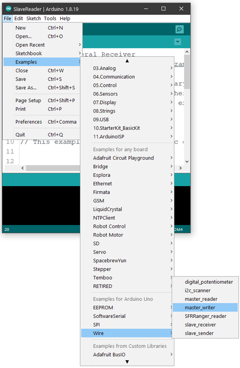Expand 04.Communication examples
Image resolution: width=240 pixels, height=368 pixels.
tap(127, 77)
